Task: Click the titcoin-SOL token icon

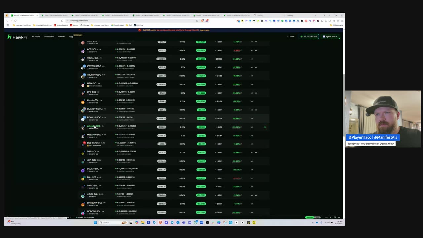Action: tap(83, 101)
